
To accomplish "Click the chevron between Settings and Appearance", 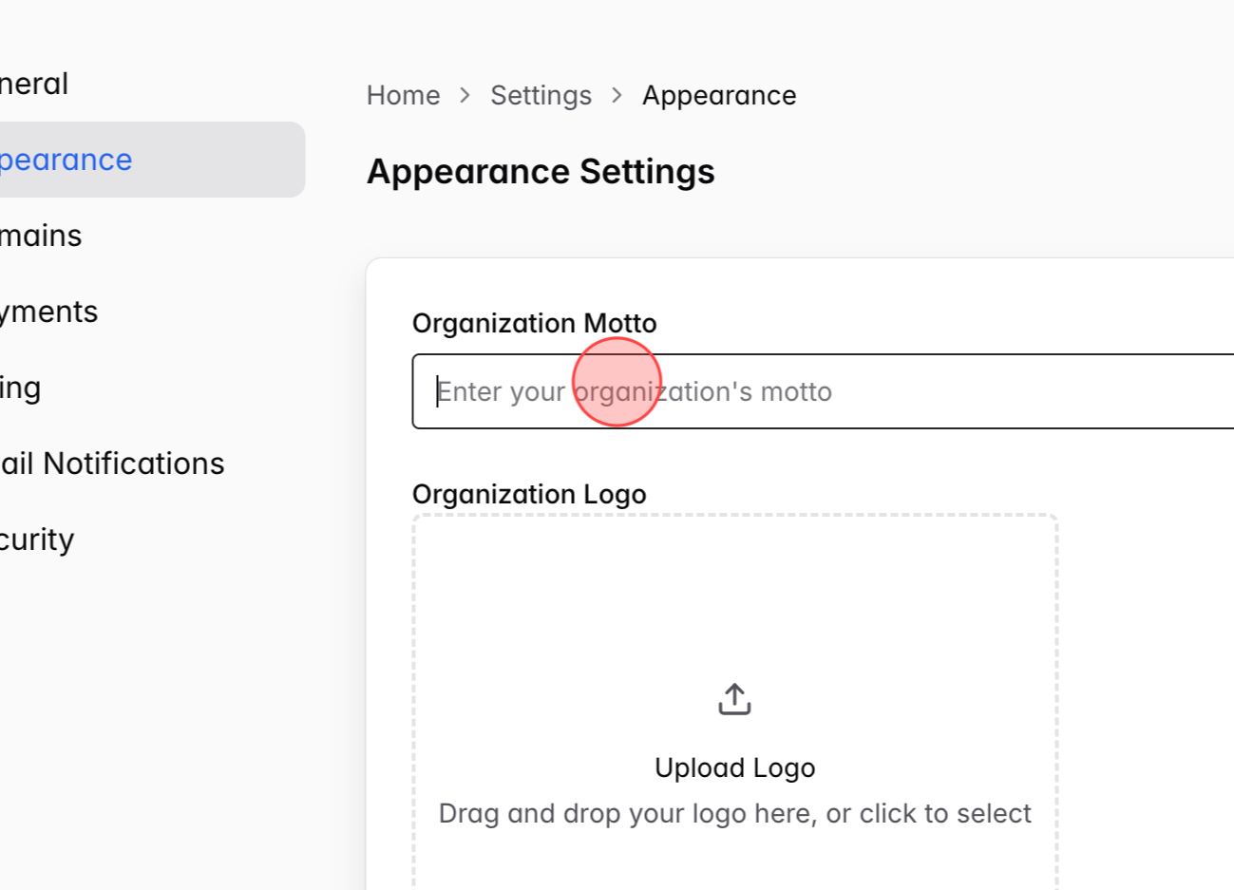I will [x=616, y=95].
